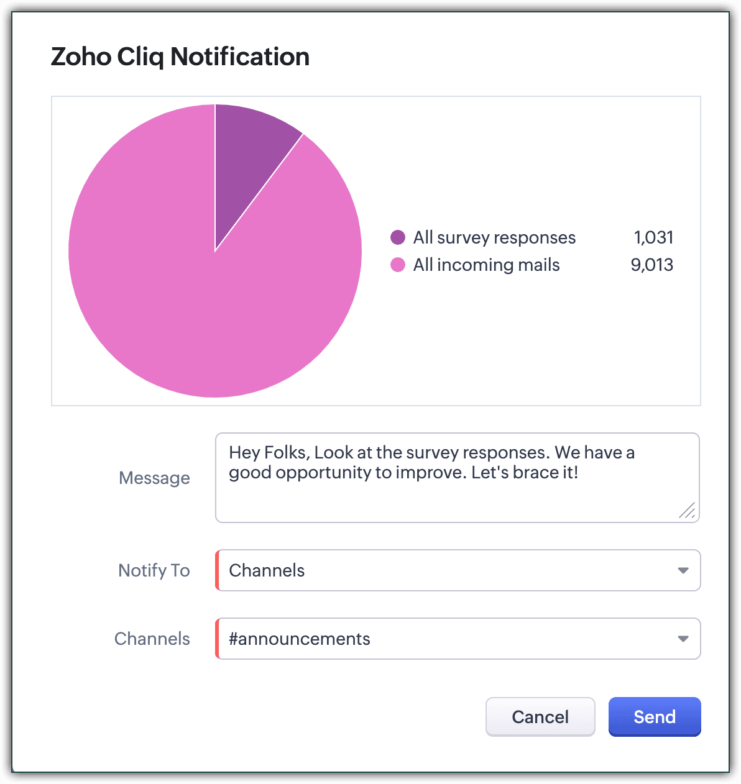The image size is (741, 784).
Task: Select the #announcements text in Channels field
Action: [300, 639]
